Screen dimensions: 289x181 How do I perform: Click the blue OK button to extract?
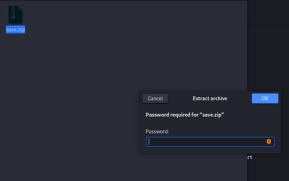tap(265, 98)
